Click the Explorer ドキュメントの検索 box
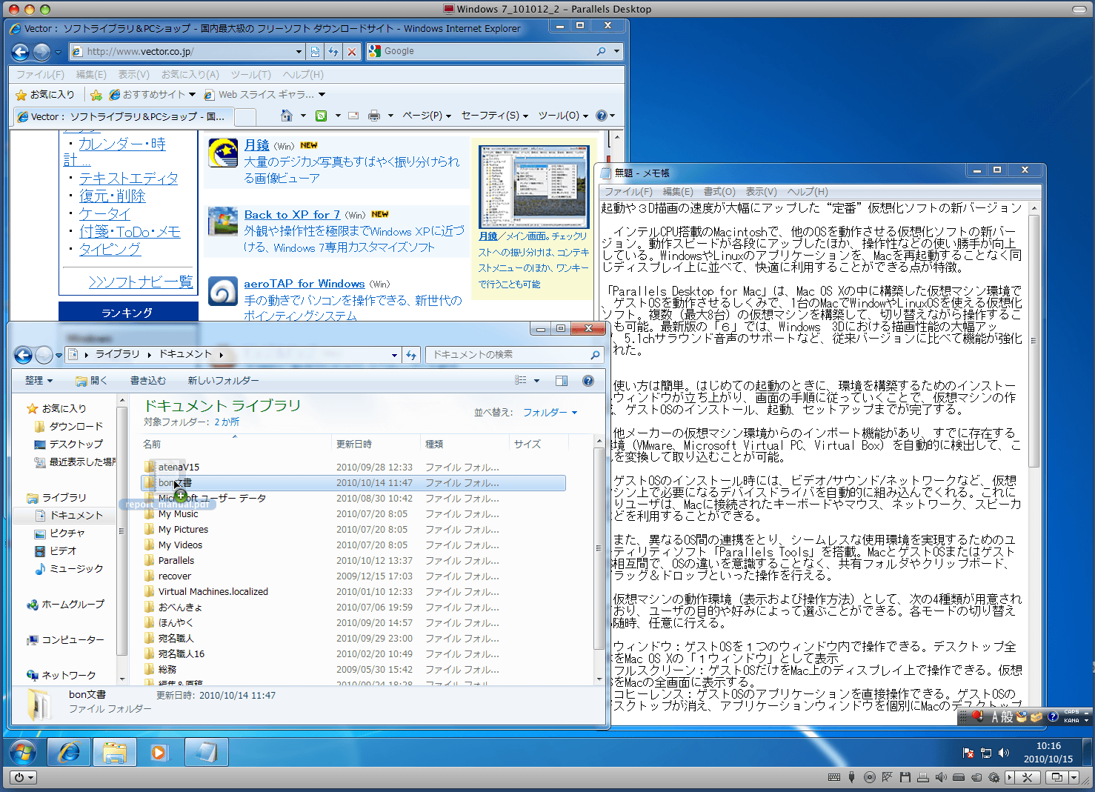This screenshot has width=1095, height=792. tap(514, 355)
